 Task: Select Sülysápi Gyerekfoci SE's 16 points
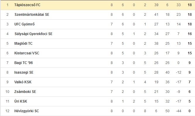click(190, 34)
